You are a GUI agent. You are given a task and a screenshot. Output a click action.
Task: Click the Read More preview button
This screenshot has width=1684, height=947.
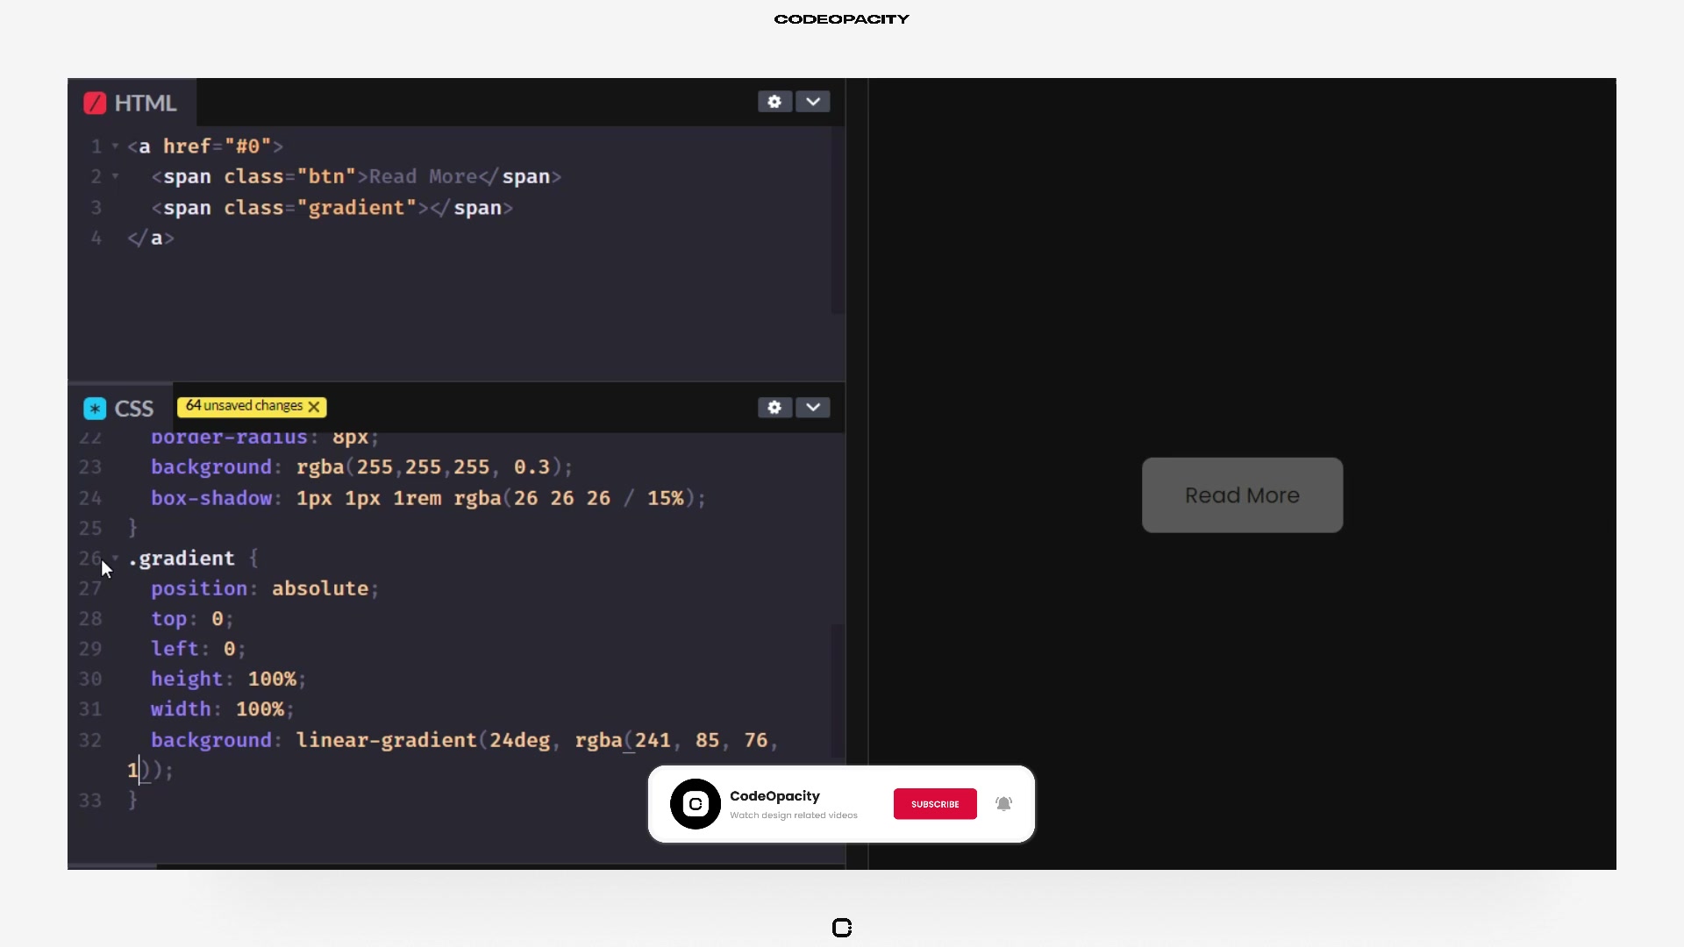[x=1242, y=495]
